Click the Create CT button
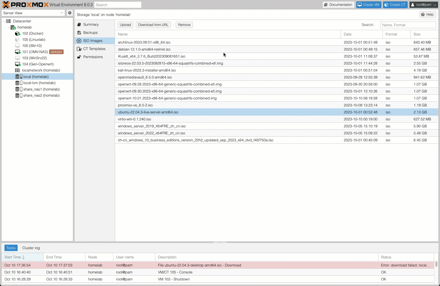 395,5
